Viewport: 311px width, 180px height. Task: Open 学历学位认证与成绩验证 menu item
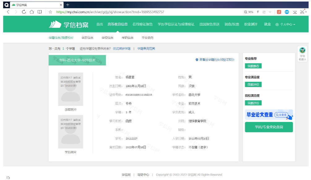pyautogui.click(x=176, y=24)
